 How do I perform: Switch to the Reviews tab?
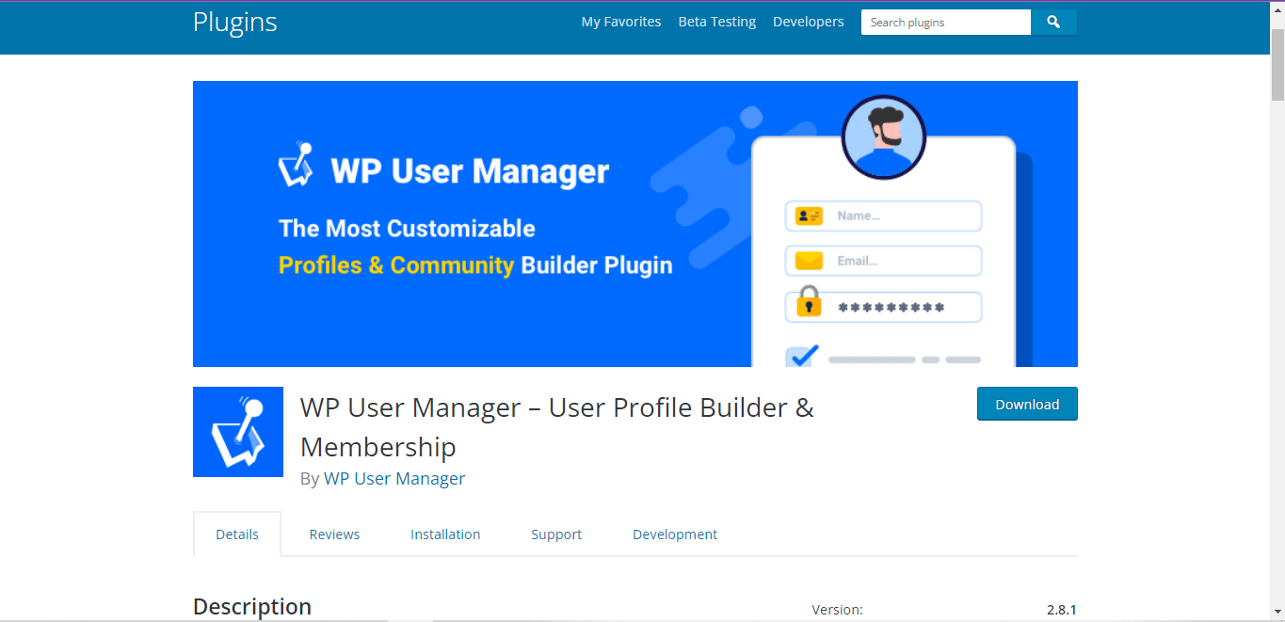(x=334, y=534)
